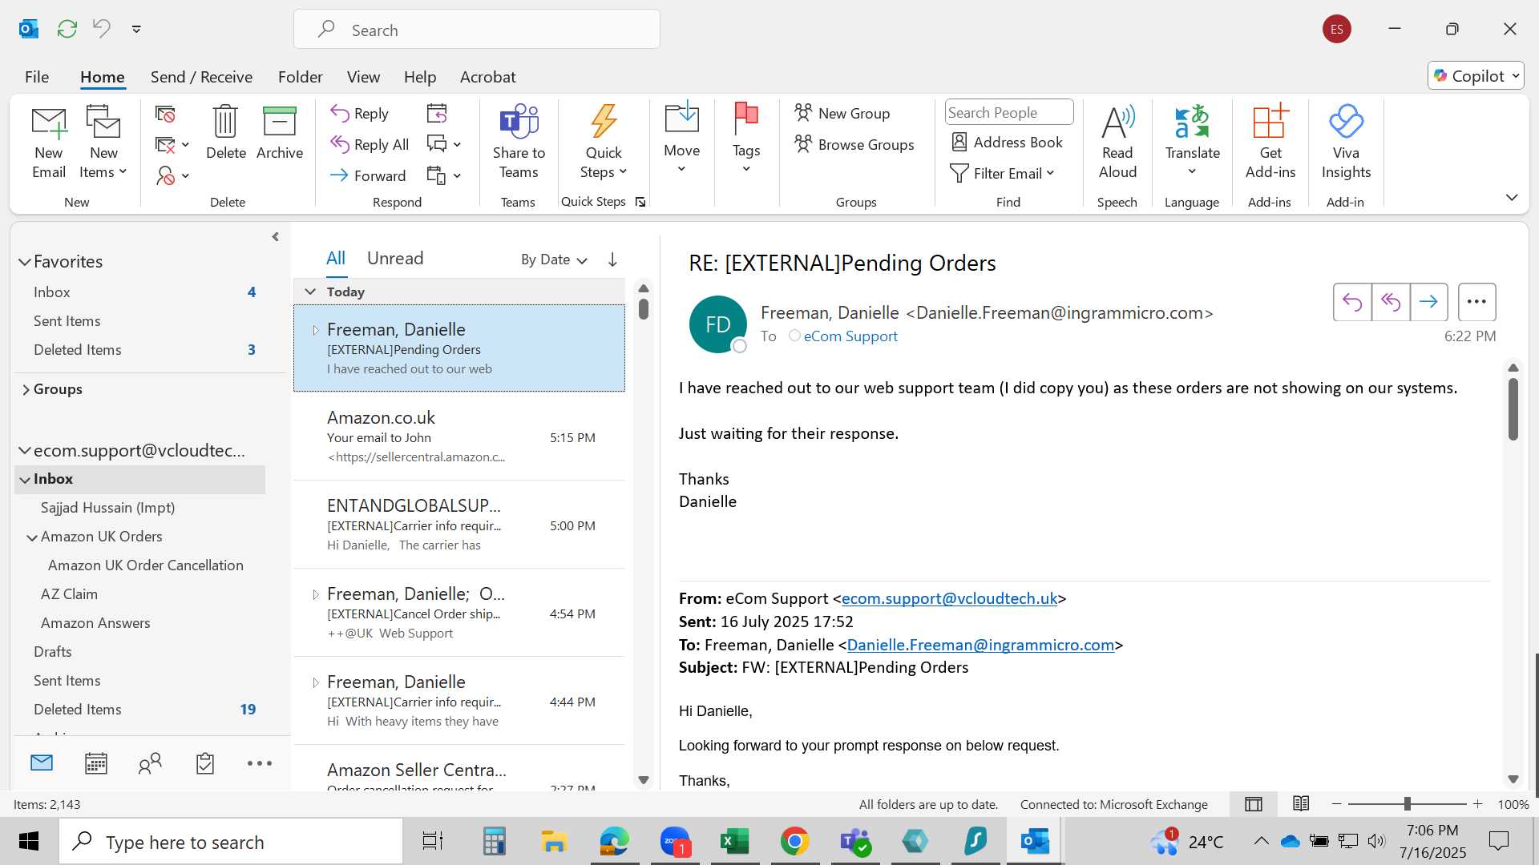Reverse sort order arrow in message list
The height and width of the screenshot is (865, 1539).
[612, 259]
